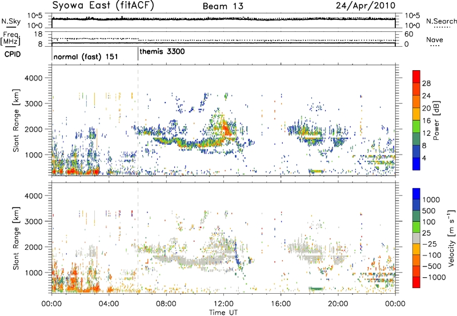The width and height of the screenshot is (457, 316).
Task: Select the '12' Power colorbar tick label
Action: (426, 133)
